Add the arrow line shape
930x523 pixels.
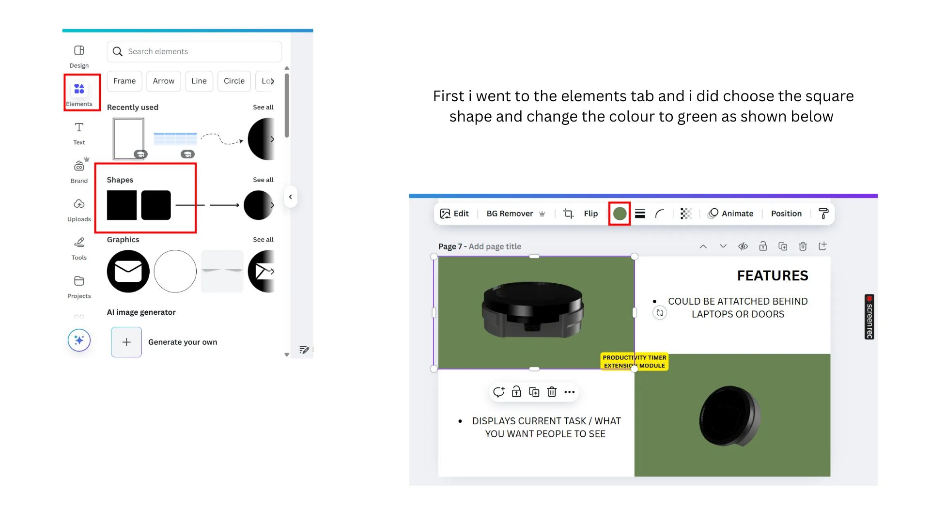(224, 205)
